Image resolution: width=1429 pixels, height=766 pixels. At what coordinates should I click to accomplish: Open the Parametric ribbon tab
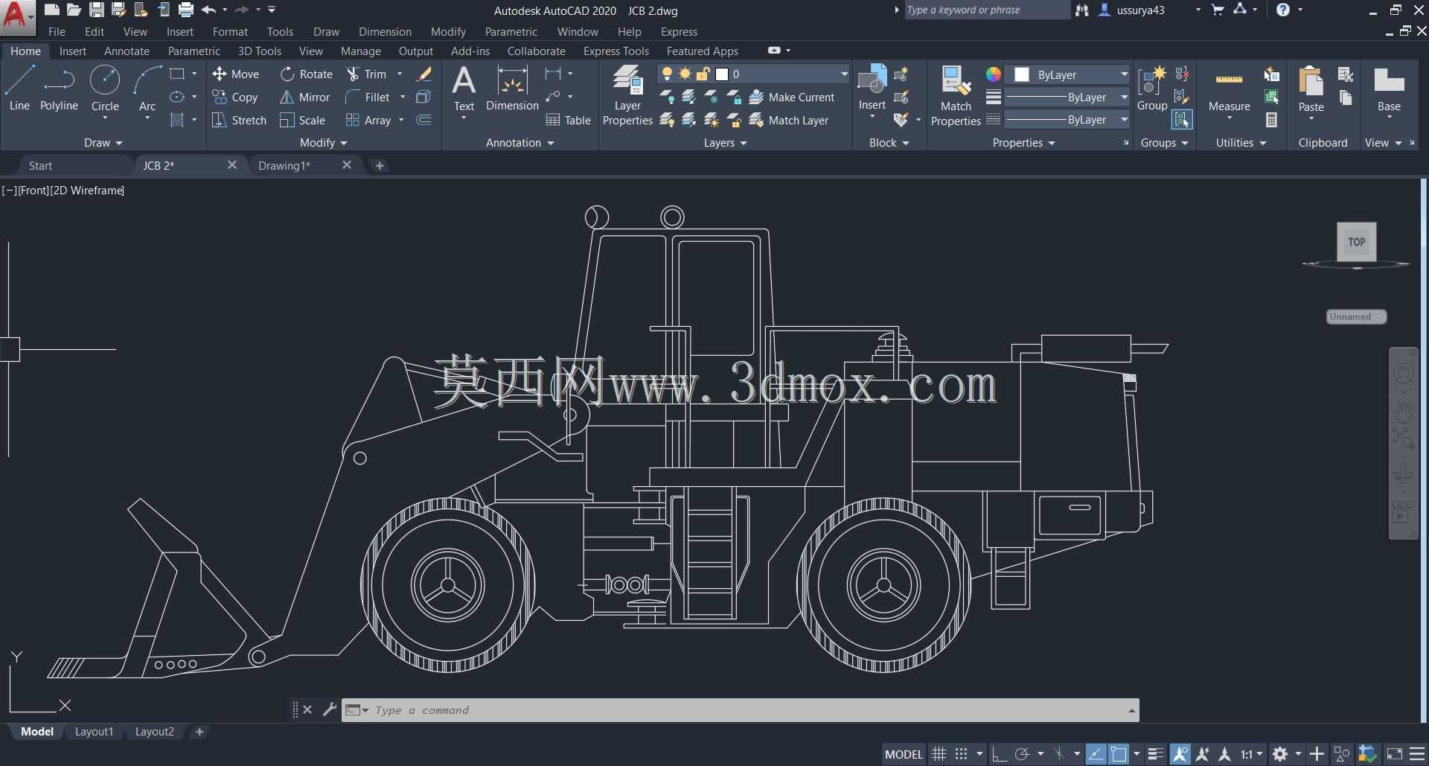(194, 51)
